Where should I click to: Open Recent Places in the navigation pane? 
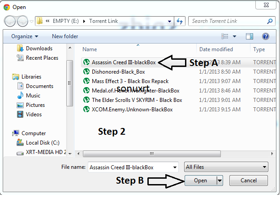pyautogui.click(x=42, y=58)
